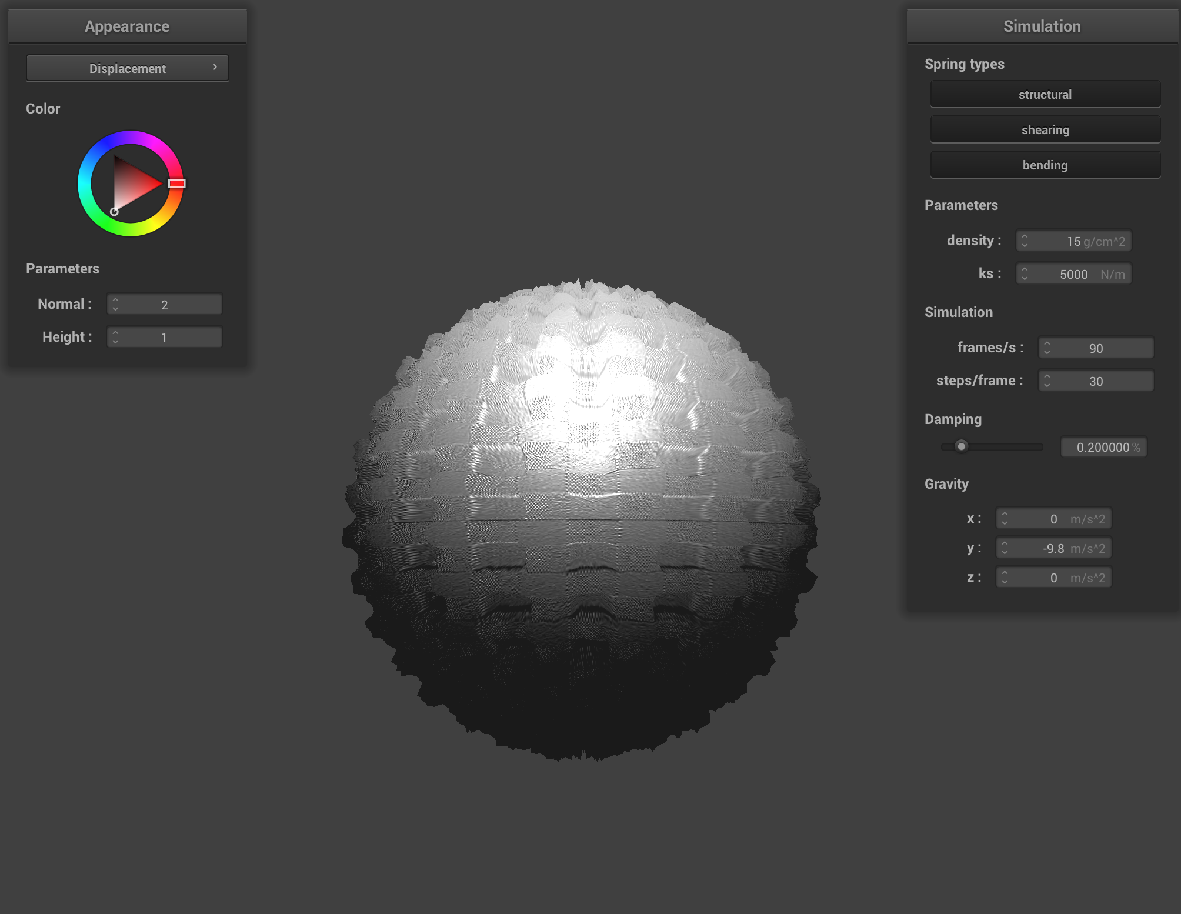Click the displaced sphere in the viewport

pos(581,521)
